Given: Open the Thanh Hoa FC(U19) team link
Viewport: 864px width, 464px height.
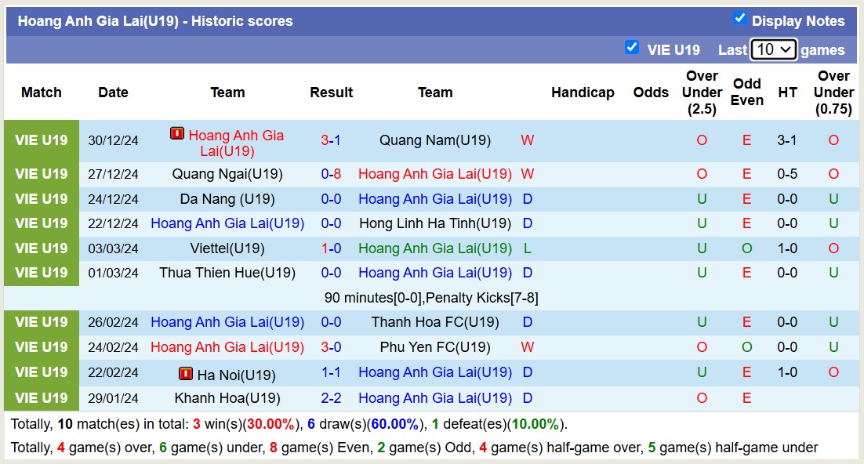Looking at the screenshot, I should coord(434,322).
